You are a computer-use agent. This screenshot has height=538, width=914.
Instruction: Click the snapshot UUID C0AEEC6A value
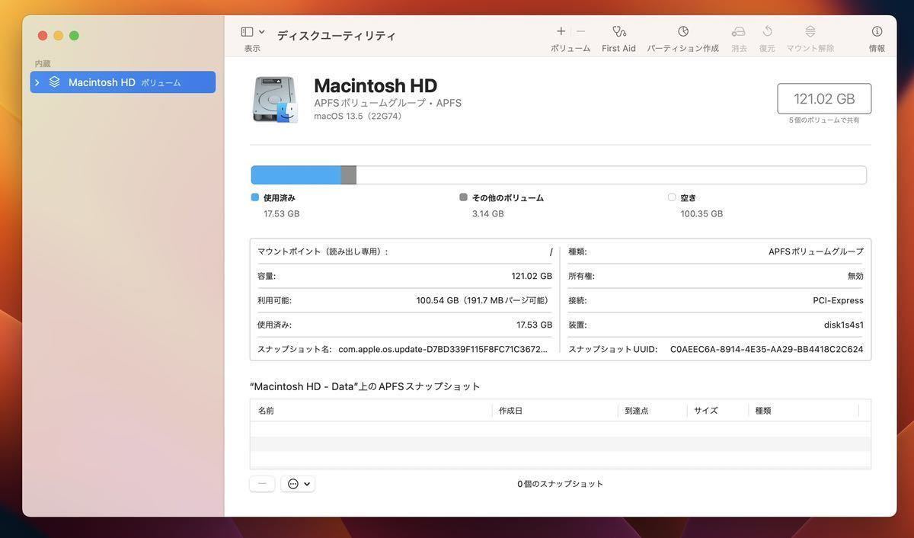767,349
